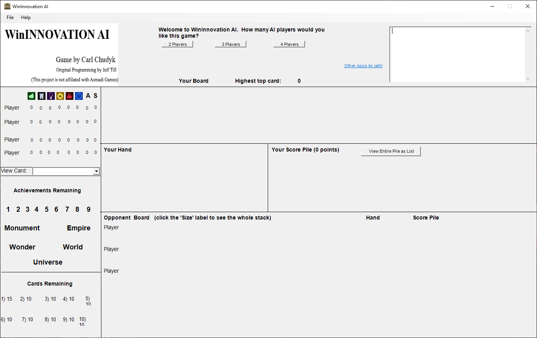Click the 'View Card:' label
The height and width of the screenshot is (338, 537).
pos(14,171)
